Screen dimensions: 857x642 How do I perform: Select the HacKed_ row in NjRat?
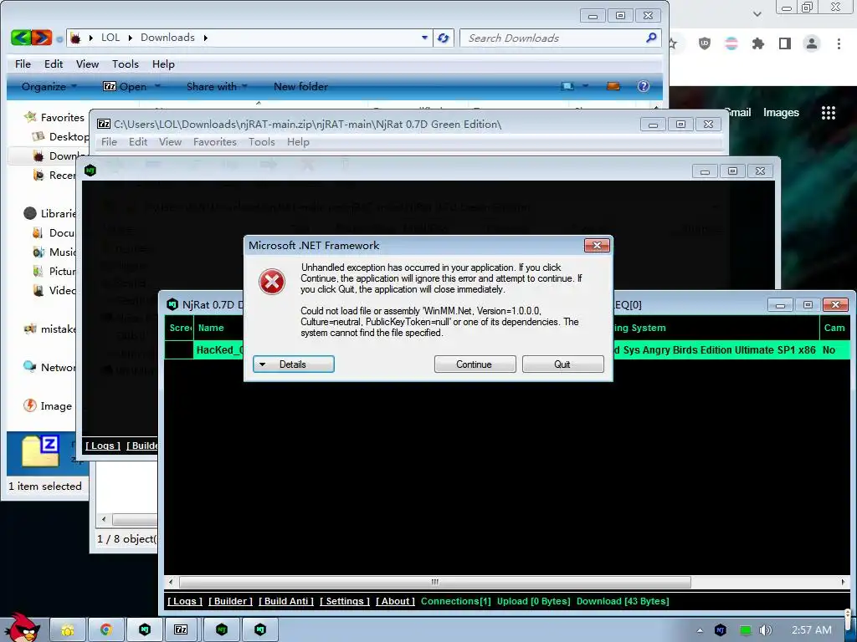coord(507,350)
